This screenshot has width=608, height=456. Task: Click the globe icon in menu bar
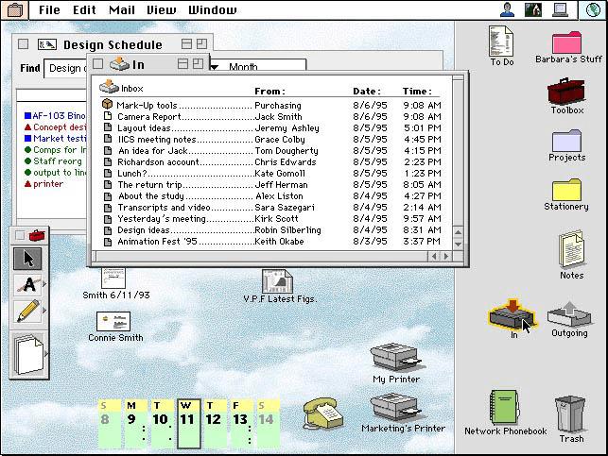click(593, 9)
